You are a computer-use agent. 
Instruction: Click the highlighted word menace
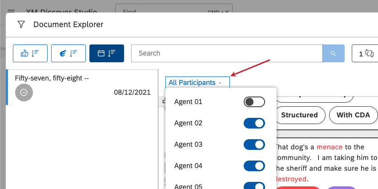tap(330, 147)
